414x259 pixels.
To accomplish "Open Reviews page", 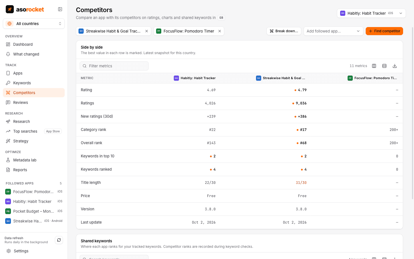I will [34, 102].
